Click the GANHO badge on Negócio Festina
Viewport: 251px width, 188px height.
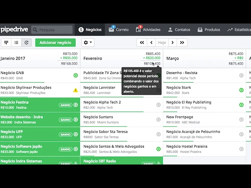click(x=65, y=105)
